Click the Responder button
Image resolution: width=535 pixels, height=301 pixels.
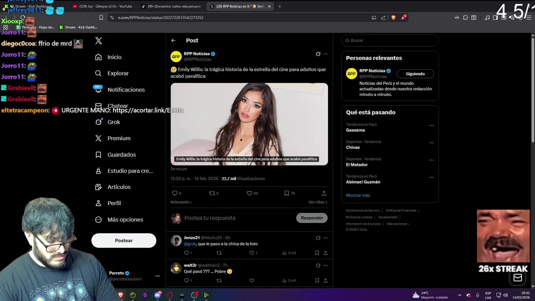[x=312, y=218]
